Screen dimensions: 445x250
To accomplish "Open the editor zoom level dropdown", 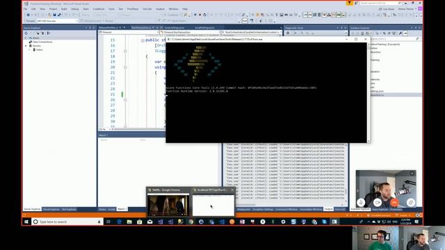I will pyautogui.click(x=105, y=130).
